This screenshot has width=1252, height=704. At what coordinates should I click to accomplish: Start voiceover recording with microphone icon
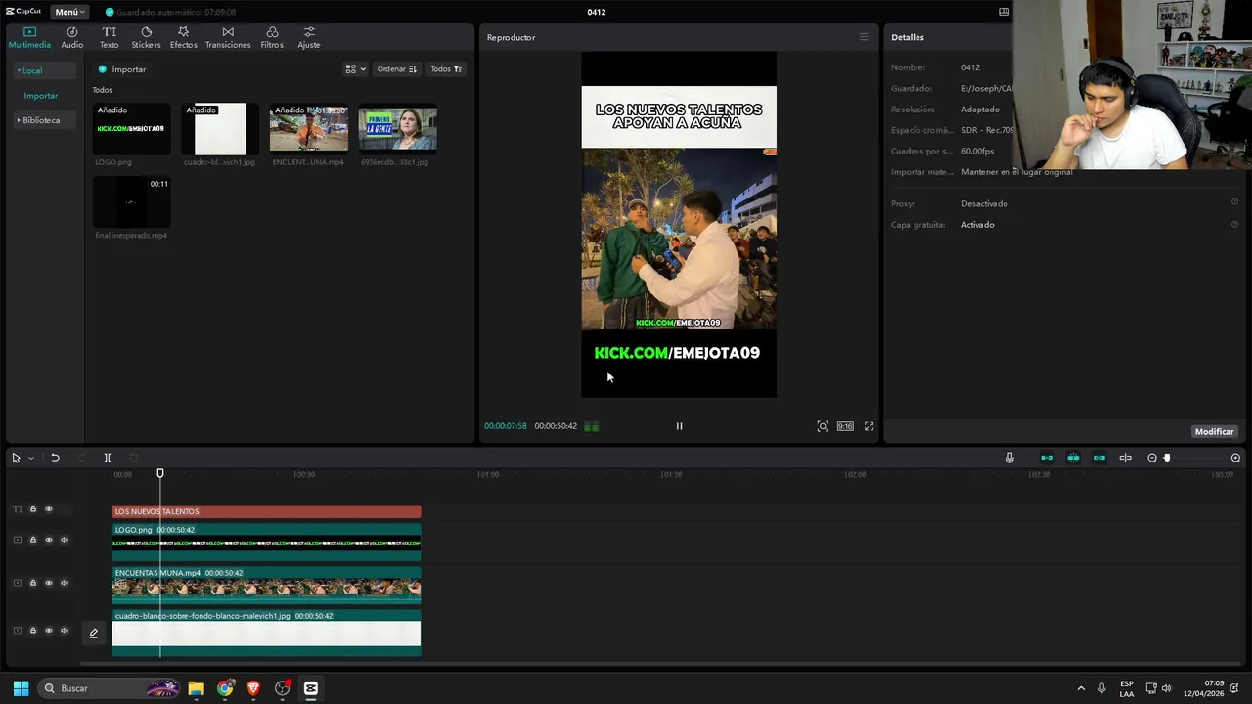[1009, 458]
